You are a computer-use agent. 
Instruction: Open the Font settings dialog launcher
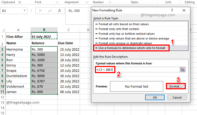coord(57,2)
